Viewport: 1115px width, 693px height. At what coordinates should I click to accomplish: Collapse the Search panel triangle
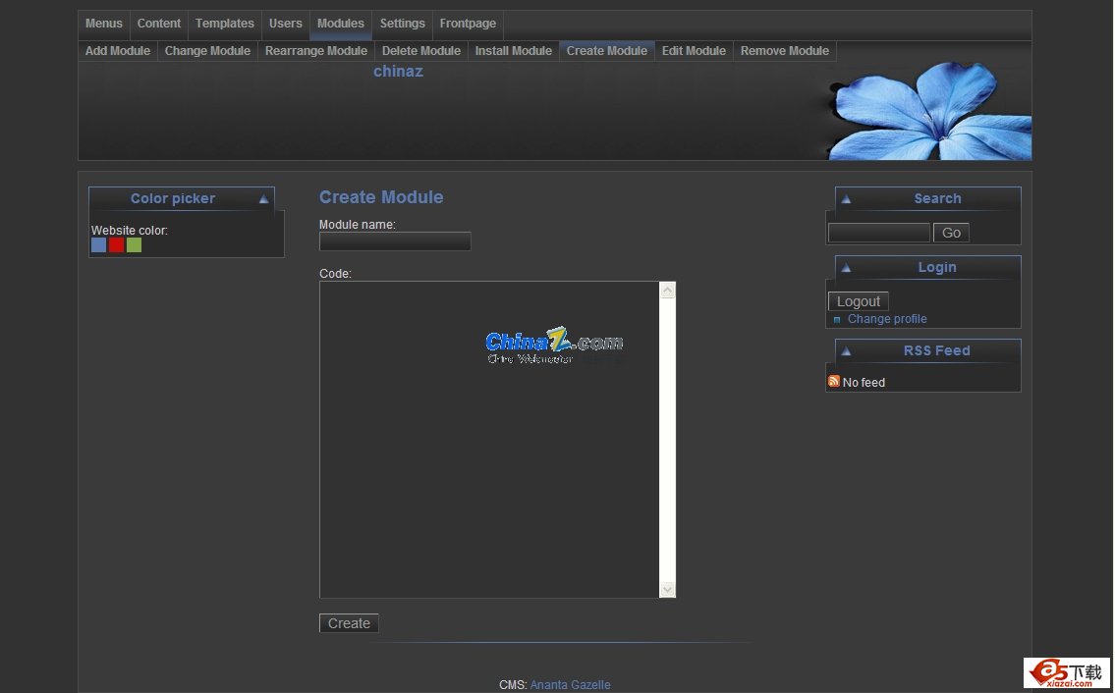[846, 199]
